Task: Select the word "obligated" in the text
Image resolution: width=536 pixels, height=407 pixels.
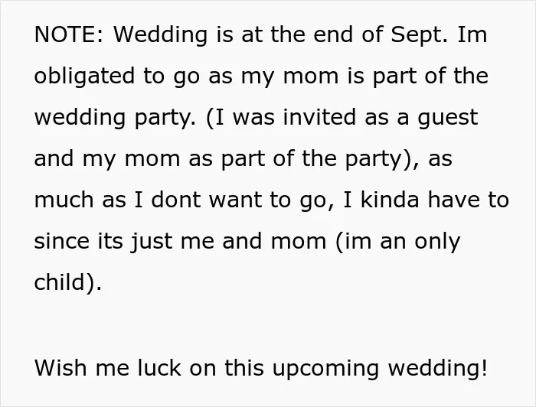Action: coord(84,77)
